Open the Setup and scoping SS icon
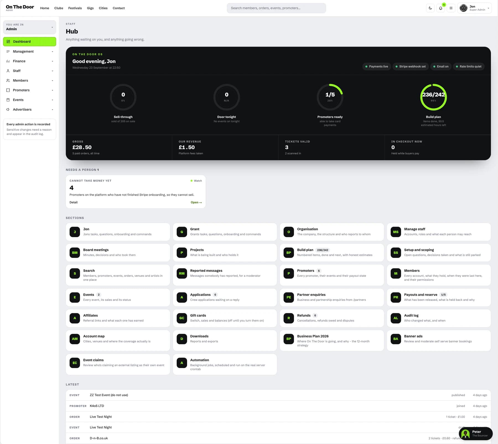This screenshot has width=498, height=444. pos(396,253)
